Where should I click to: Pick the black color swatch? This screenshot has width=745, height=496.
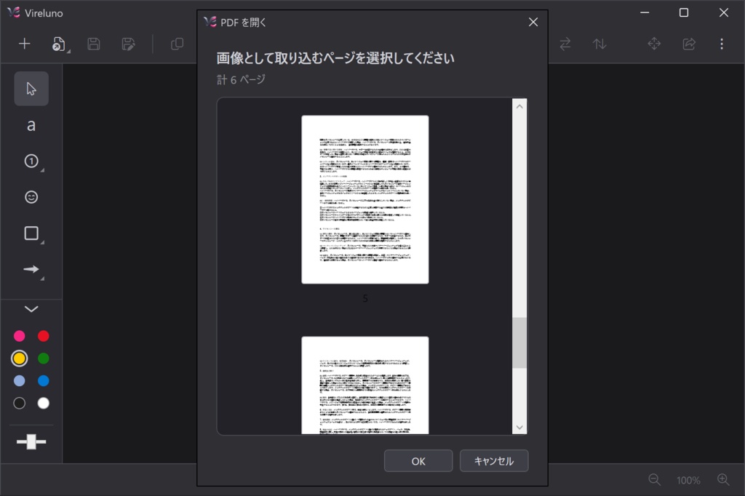pyautogui.click(x=20, y=403)
